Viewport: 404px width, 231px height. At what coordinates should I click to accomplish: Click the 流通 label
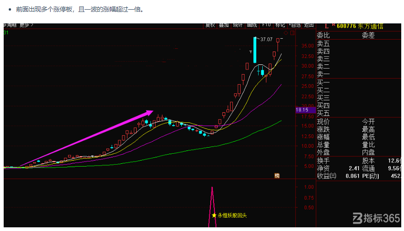click(x=368, y=168)
